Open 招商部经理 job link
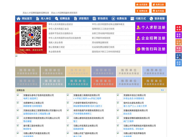The width and height of the screenshot is (182, 137). (78, 129)
